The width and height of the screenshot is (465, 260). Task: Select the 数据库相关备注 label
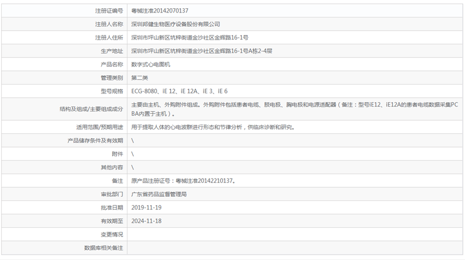click(103, 248)
